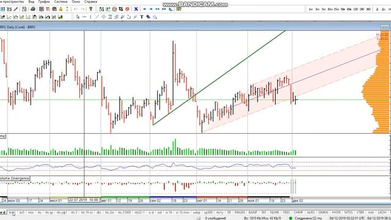Click the blue right arrow scroll icon
391x220 pixels.
coord(151,9)
